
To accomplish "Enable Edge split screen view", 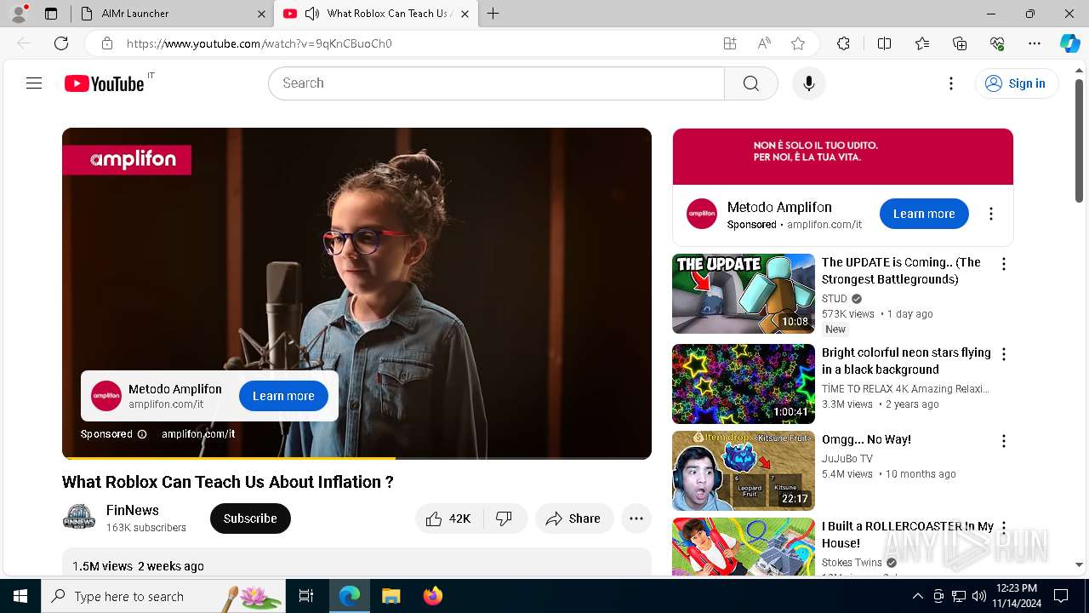I will (884, 43).
